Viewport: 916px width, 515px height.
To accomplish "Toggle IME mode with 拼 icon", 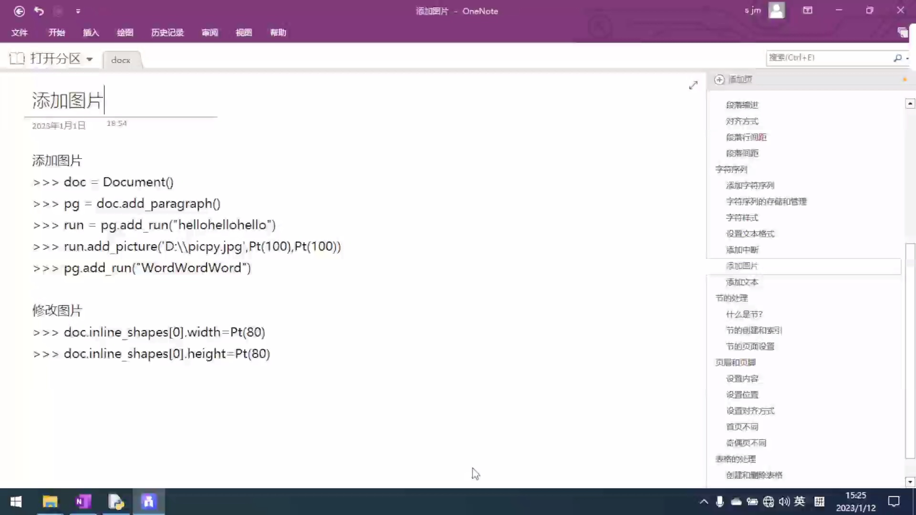I will coord(819,501).
